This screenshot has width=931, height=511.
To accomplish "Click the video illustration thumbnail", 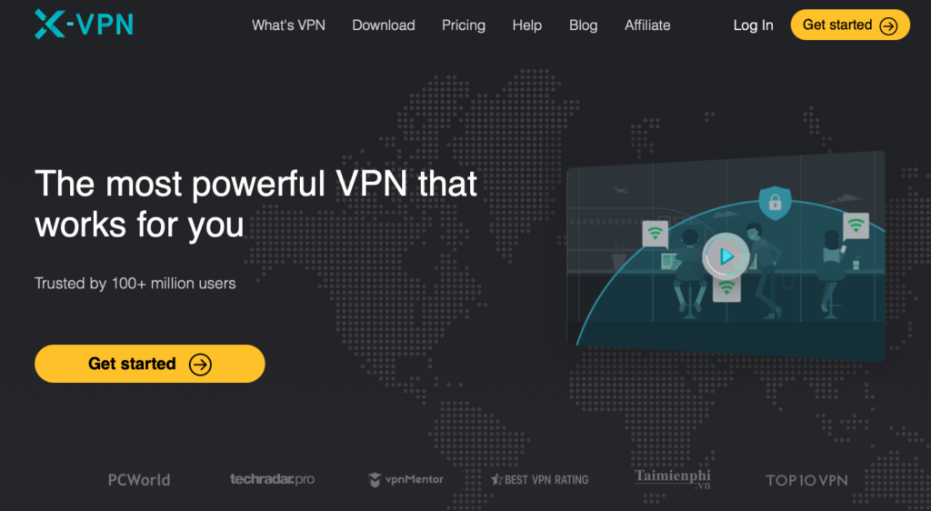I will 726,255.
